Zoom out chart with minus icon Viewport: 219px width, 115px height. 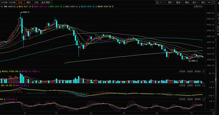[165, 2]
